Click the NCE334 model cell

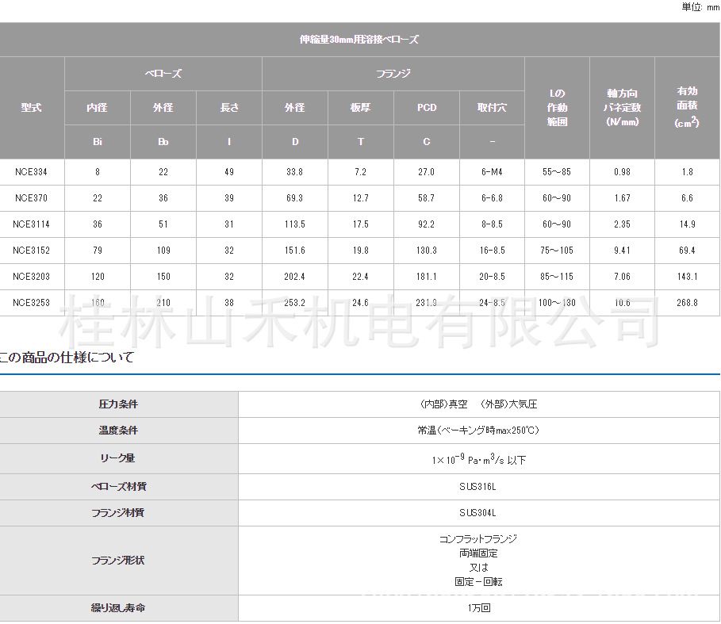tap(32, 172)
